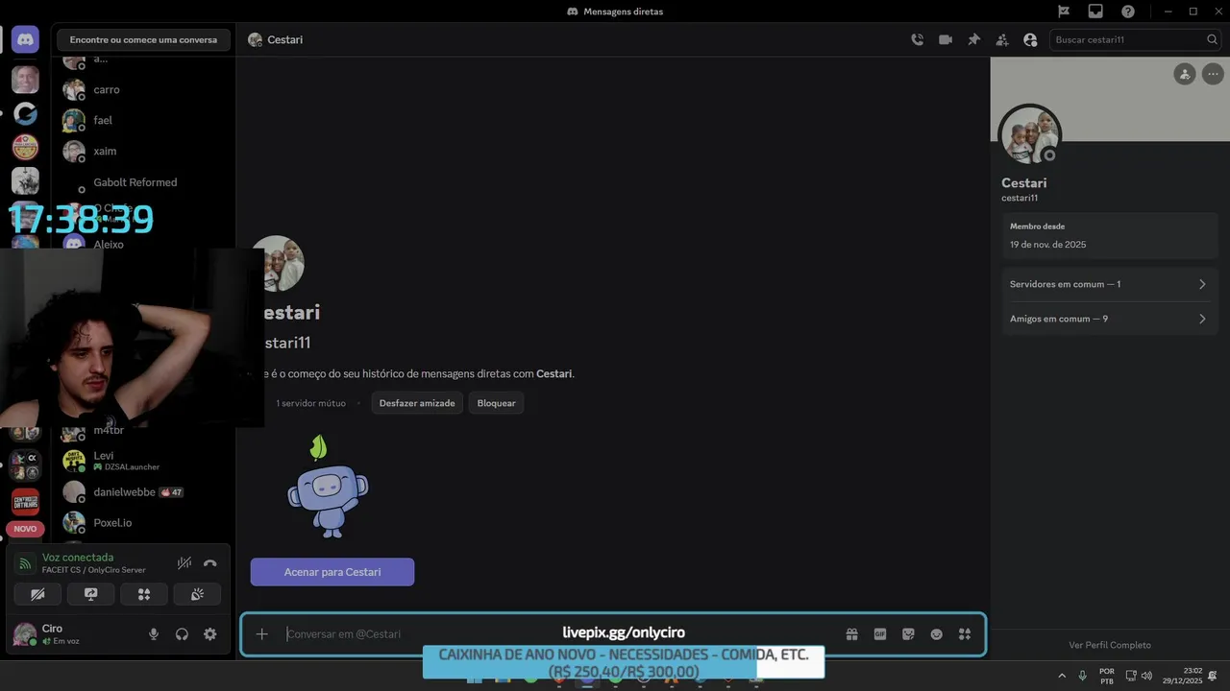
Task: Open the Gabolt Reformed direct message
Action: 144,182
